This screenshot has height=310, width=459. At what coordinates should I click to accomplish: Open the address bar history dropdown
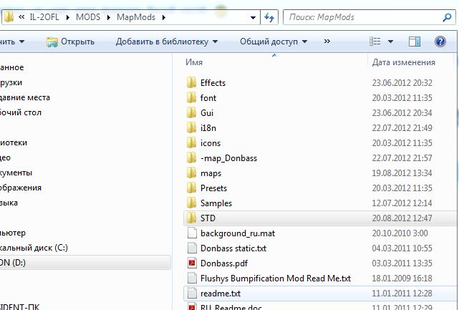(253, 18)
